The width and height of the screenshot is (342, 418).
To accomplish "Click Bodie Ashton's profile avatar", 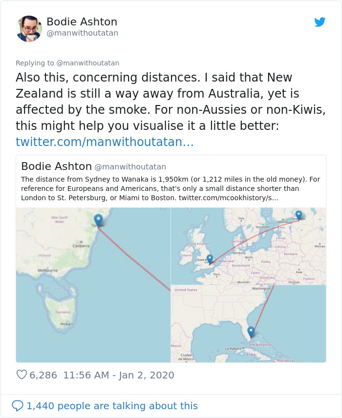I will tap(28, 28).
